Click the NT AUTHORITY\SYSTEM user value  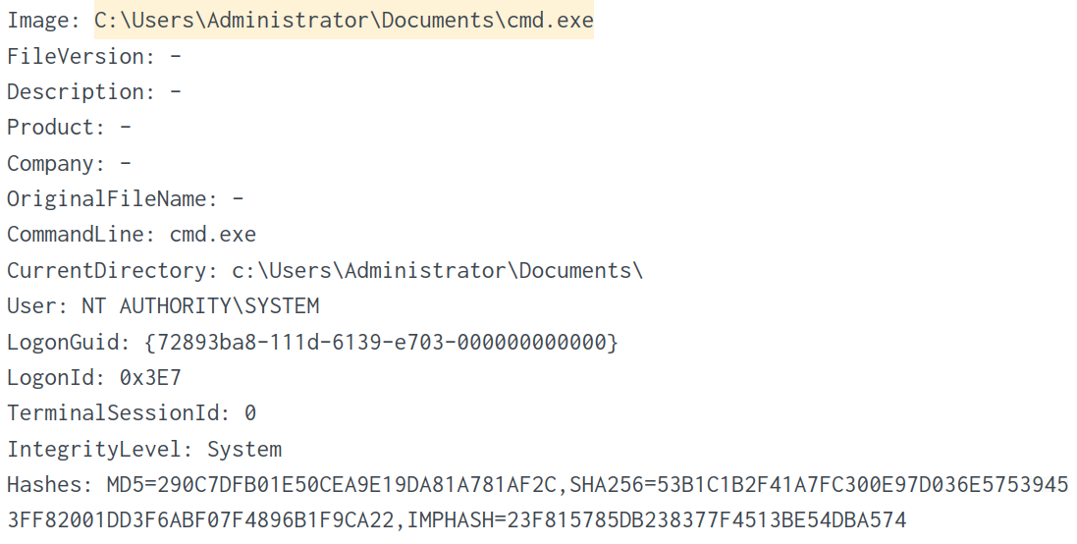200,305
